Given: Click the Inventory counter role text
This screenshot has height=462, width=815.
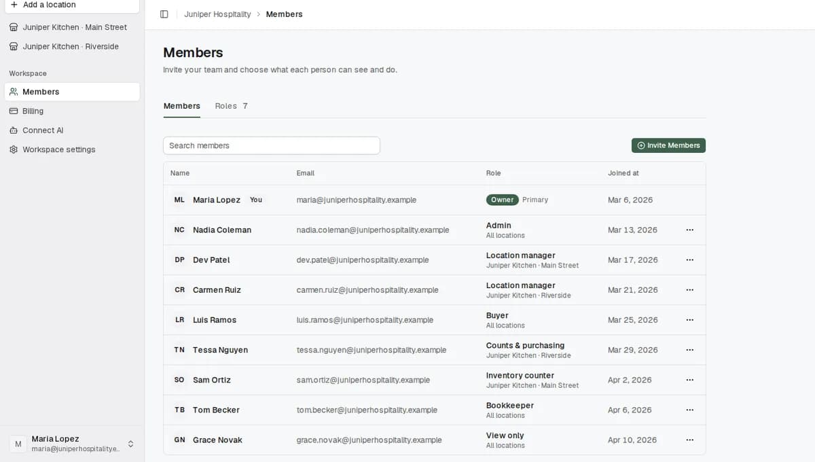Looking at the screenshot, I should [x=520, y=375].
